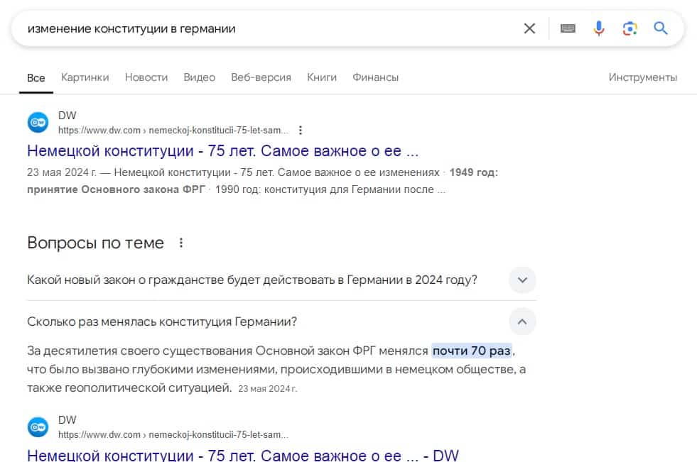Click question Какой новый закон о гражданстве
Screen dimensions: 697x462
(252, 280)
